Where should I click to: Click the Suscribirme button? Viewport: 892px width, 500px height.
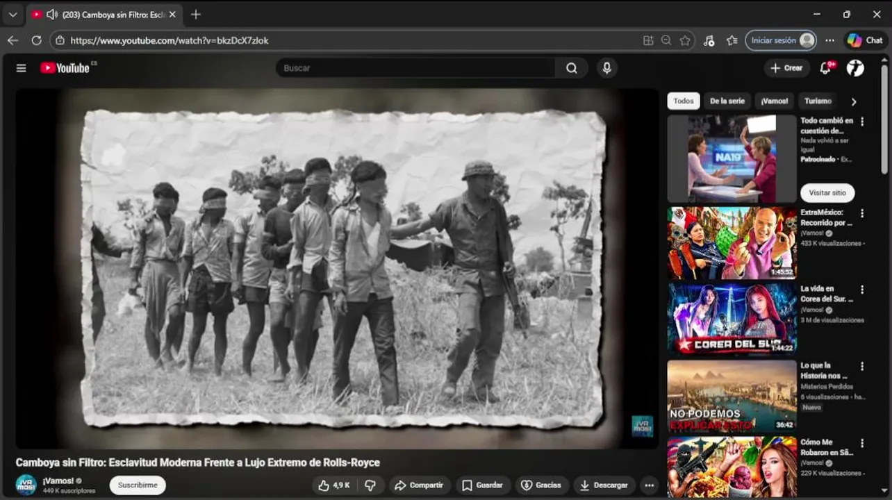pos(138,485)
